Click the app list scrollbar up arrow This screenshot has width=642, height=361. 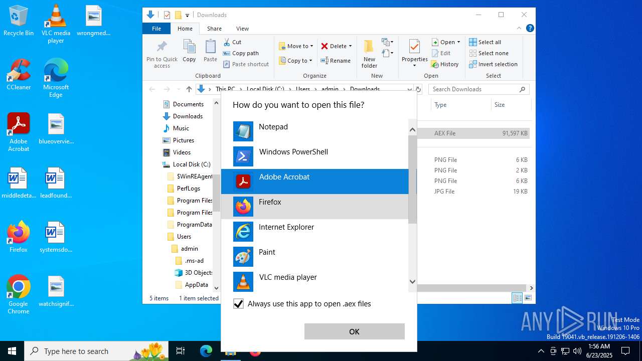click(x=412, y=129)
